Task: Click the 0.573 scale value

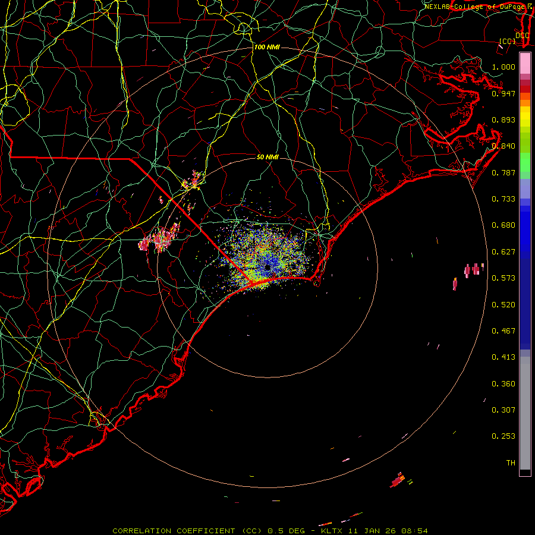Action: point(503,278)
